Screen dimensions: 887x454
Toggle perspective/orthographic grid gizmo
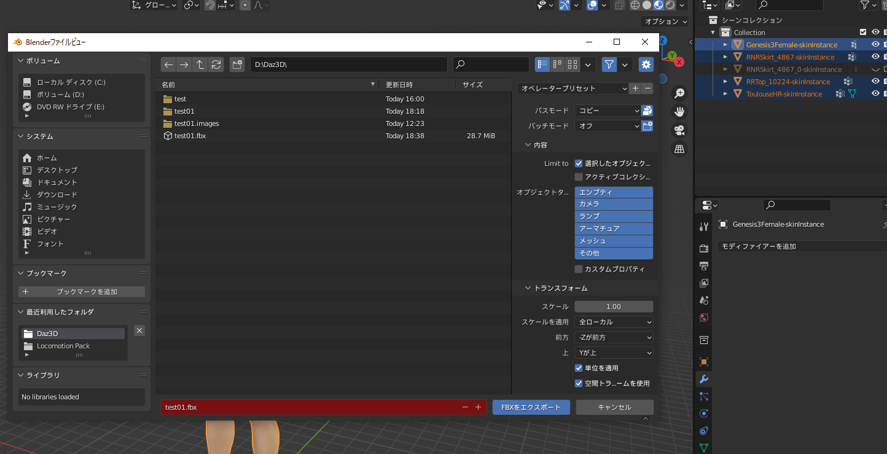[x=679, y=149]
